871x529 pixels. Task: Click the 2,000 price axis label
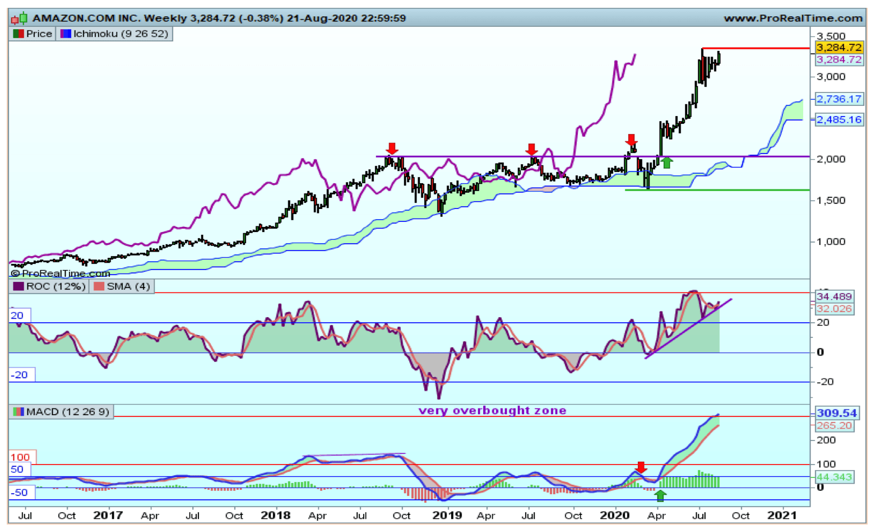coord(831,159)
